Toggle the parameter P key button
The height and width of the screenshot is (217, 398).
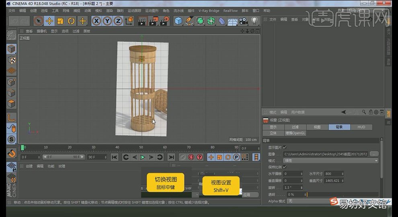(x=236, y=158)
